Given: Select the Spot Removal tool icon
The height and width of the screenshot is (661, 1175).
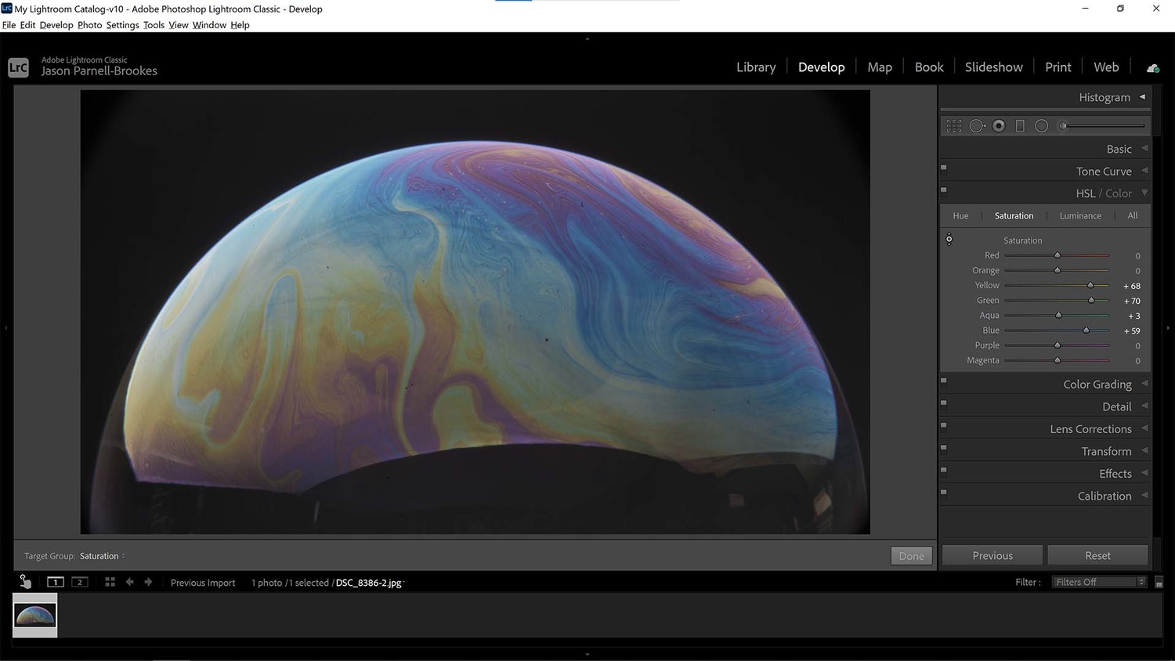Looking at the screenshot, I should point(977,125).
